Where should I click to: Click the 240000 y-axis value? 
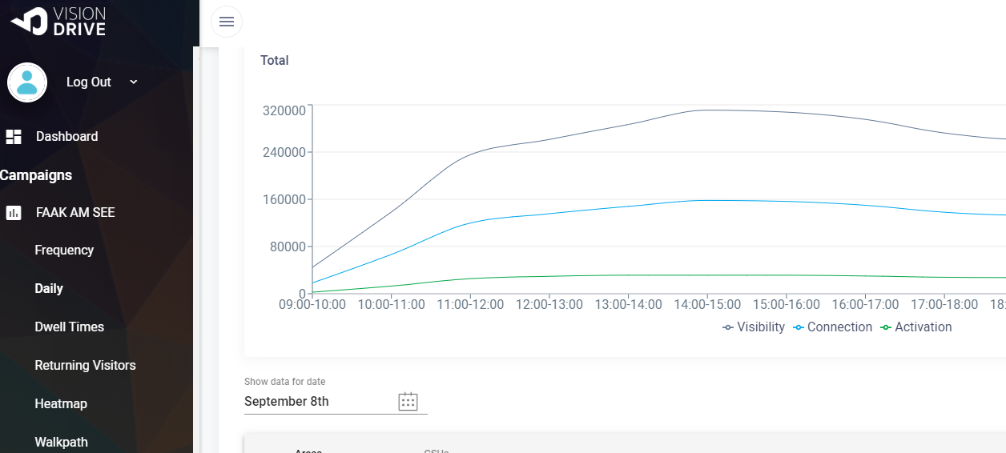(284, 152)
